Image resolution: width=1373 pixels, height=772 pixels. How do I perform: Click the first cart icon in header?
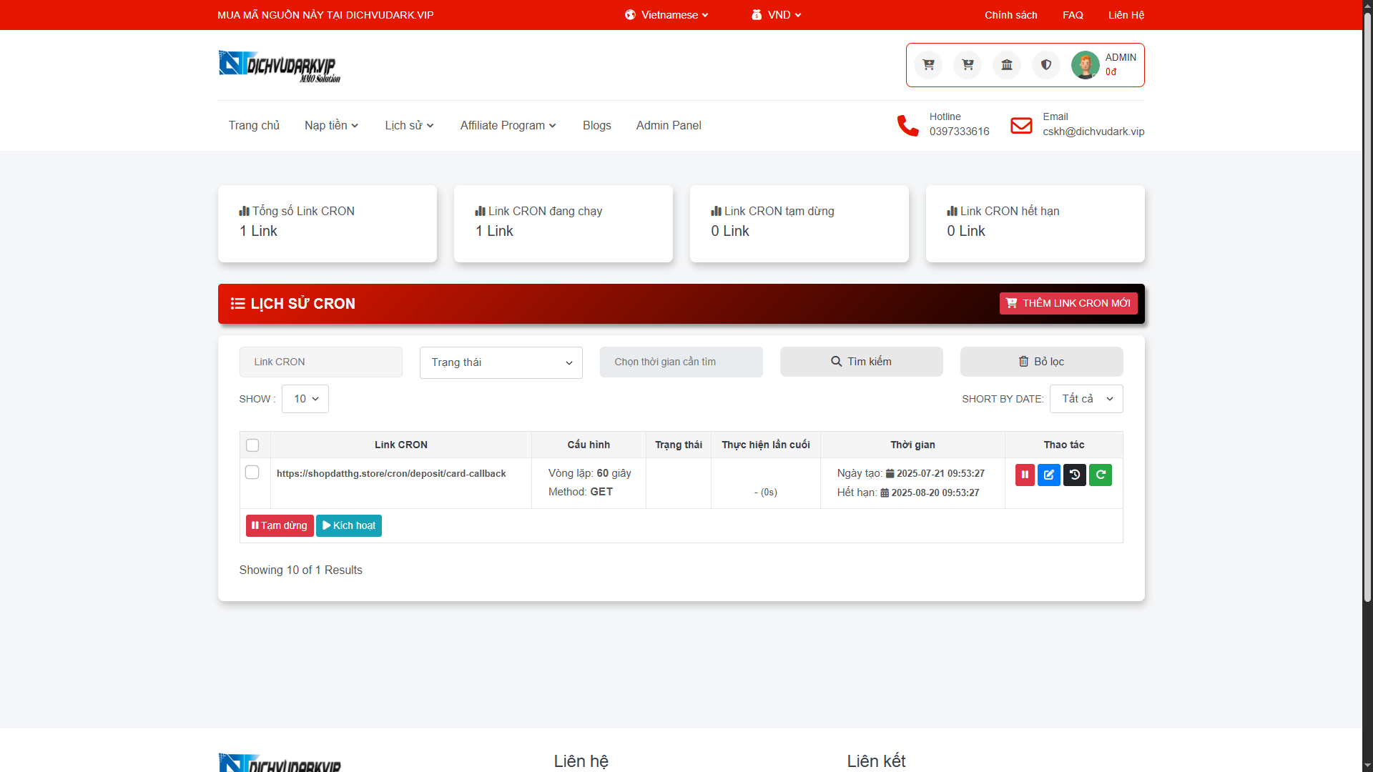pos(928,65)
